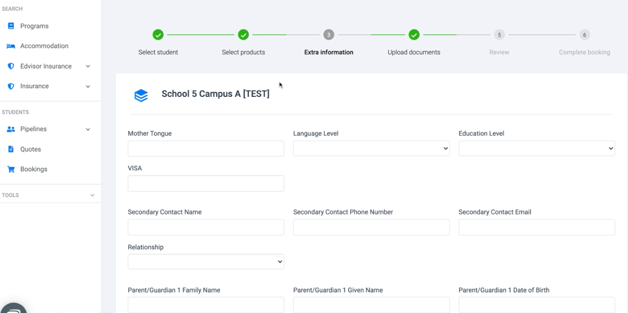This screenshot has width=628, height=313.
Task: Expand the Pipelines submenu chevron
Action: (88, 129)
